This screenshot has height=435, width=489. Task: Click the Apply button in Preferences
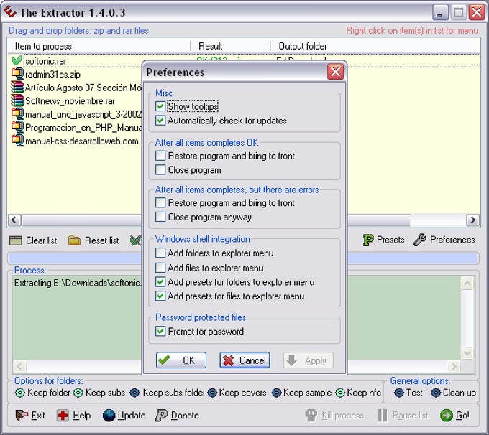tap(309, 360)
